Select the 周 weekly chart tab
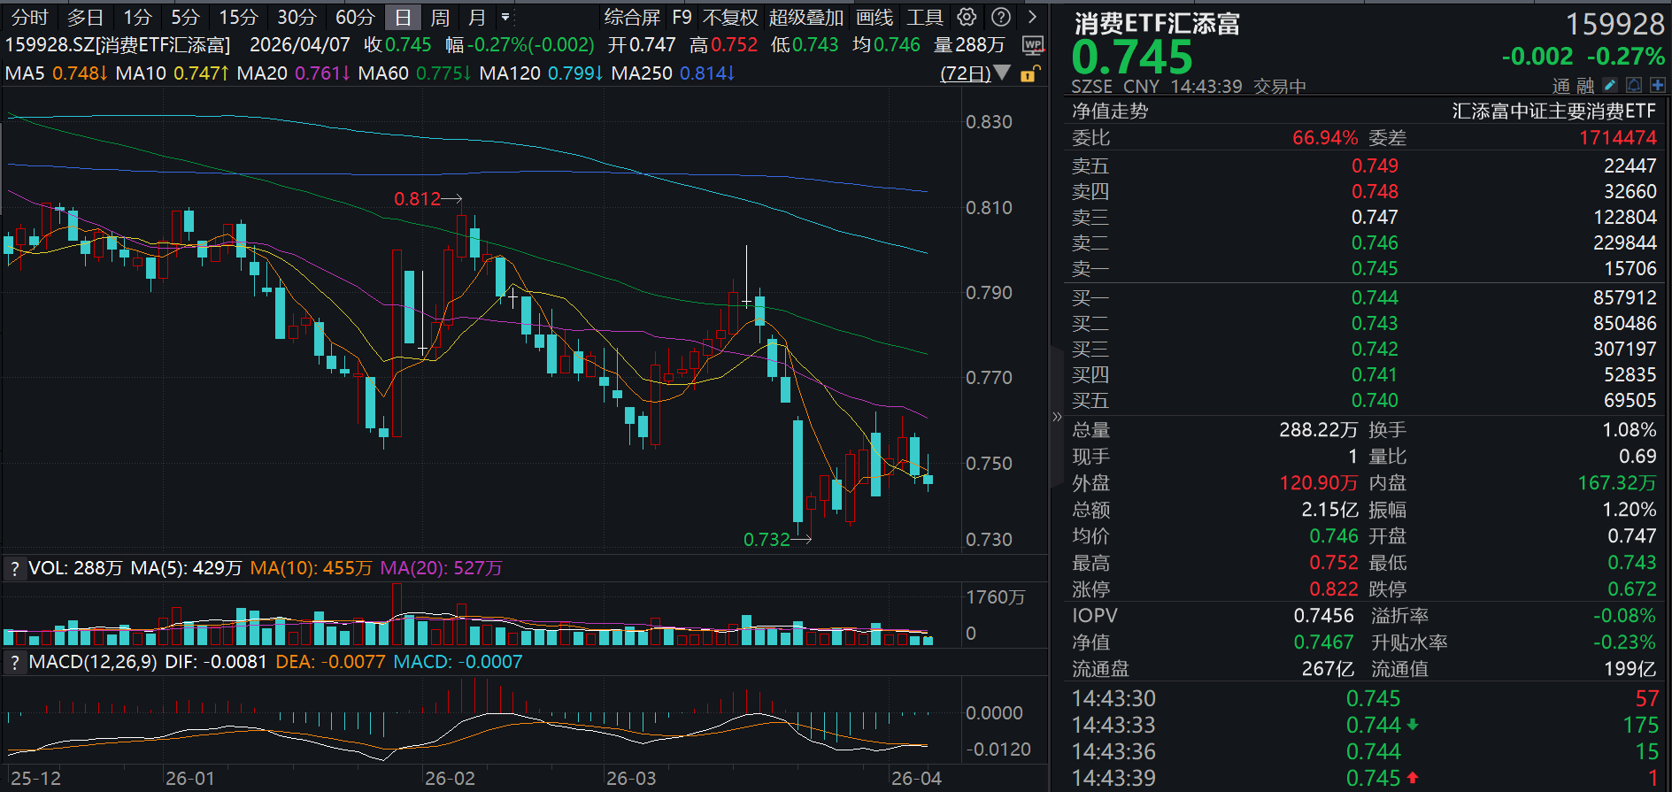 440,17
